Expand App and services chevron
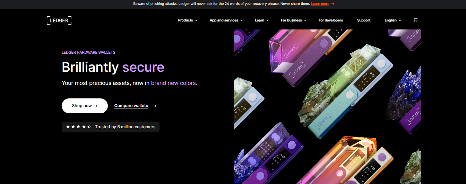 [x=241, y=20]
